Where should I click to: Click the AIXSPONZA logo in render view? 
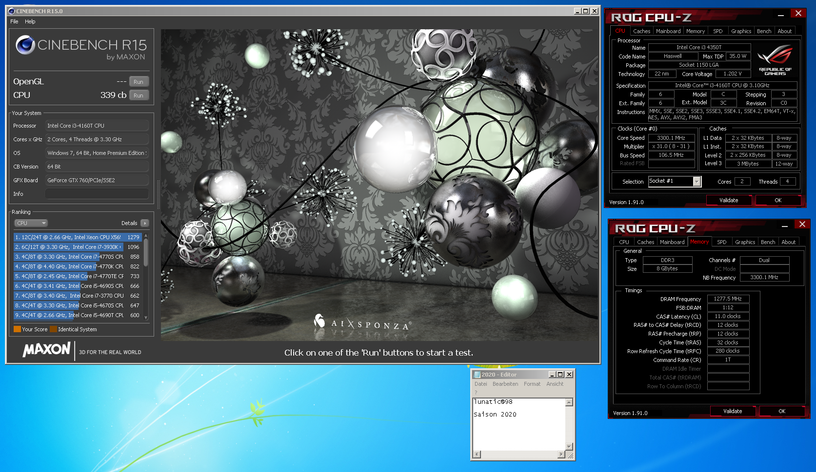click(x=362, y=322)
